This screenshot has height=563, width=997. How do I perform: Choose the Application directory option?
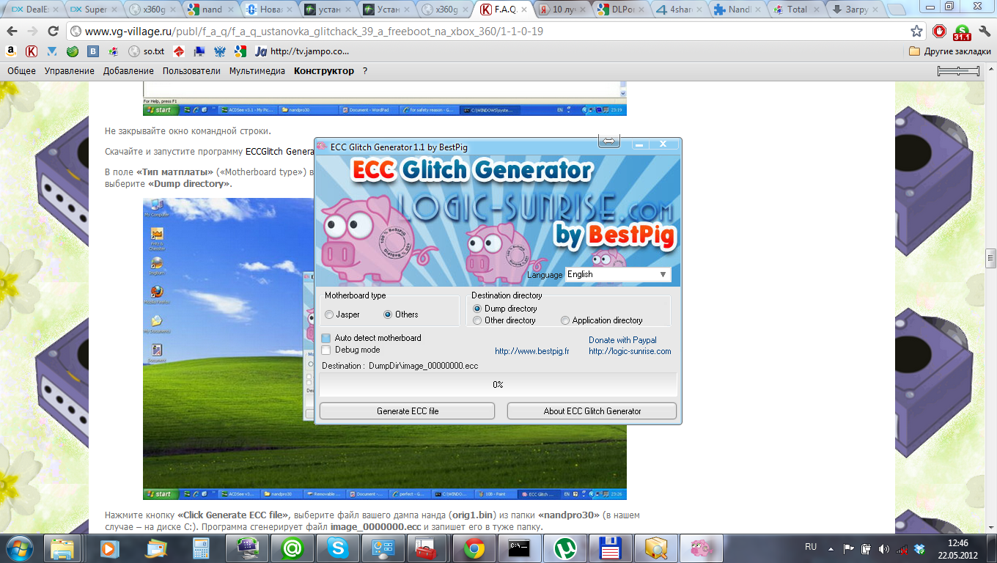[565, 320]
